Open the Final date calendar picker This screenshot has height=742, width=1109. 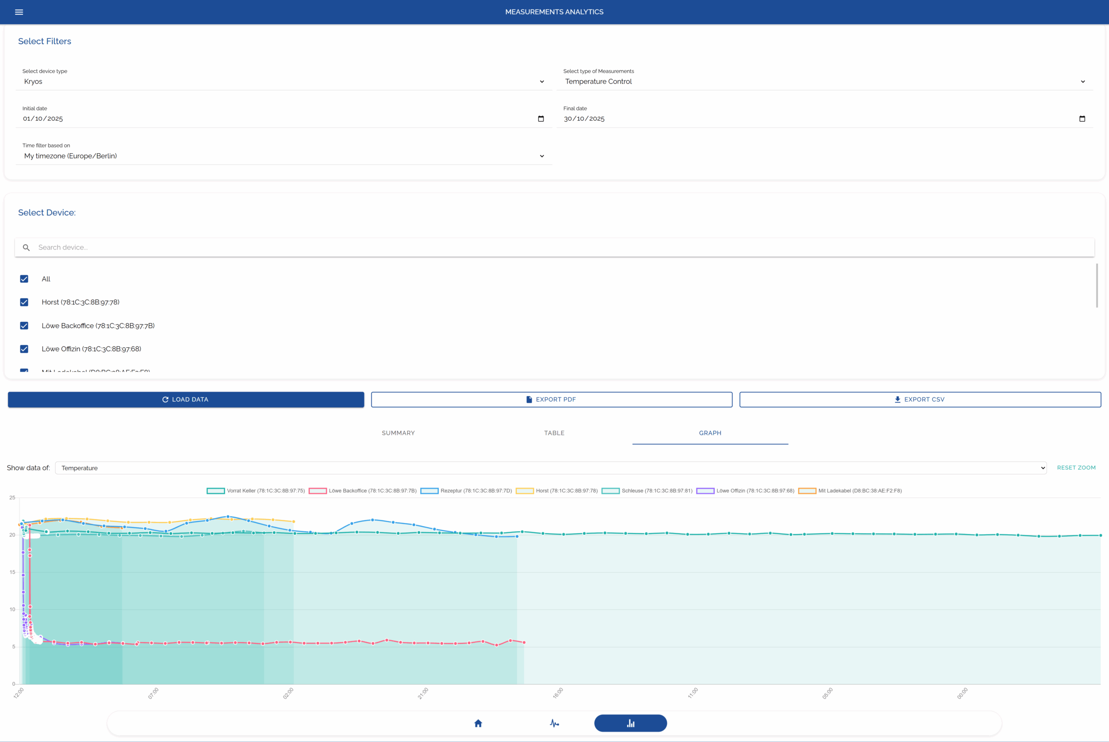coord(1082,119)
